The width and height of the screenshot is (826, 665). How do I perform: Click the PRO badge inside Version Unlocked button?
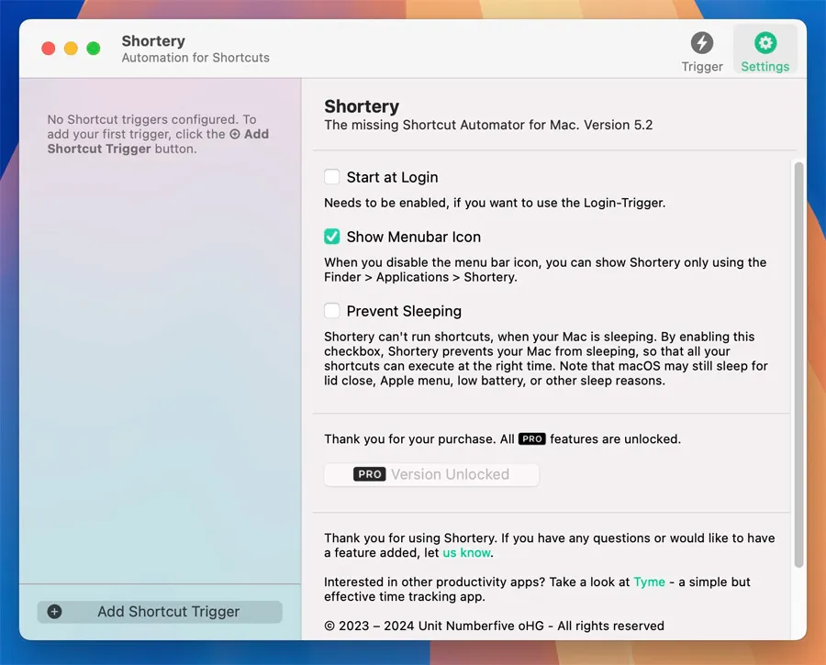369,474
